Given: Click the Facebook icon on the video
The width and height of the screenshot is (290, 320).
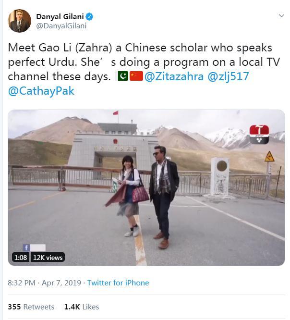Looking at the screenshot, I should pyautogui.click(x=26, y=247).
